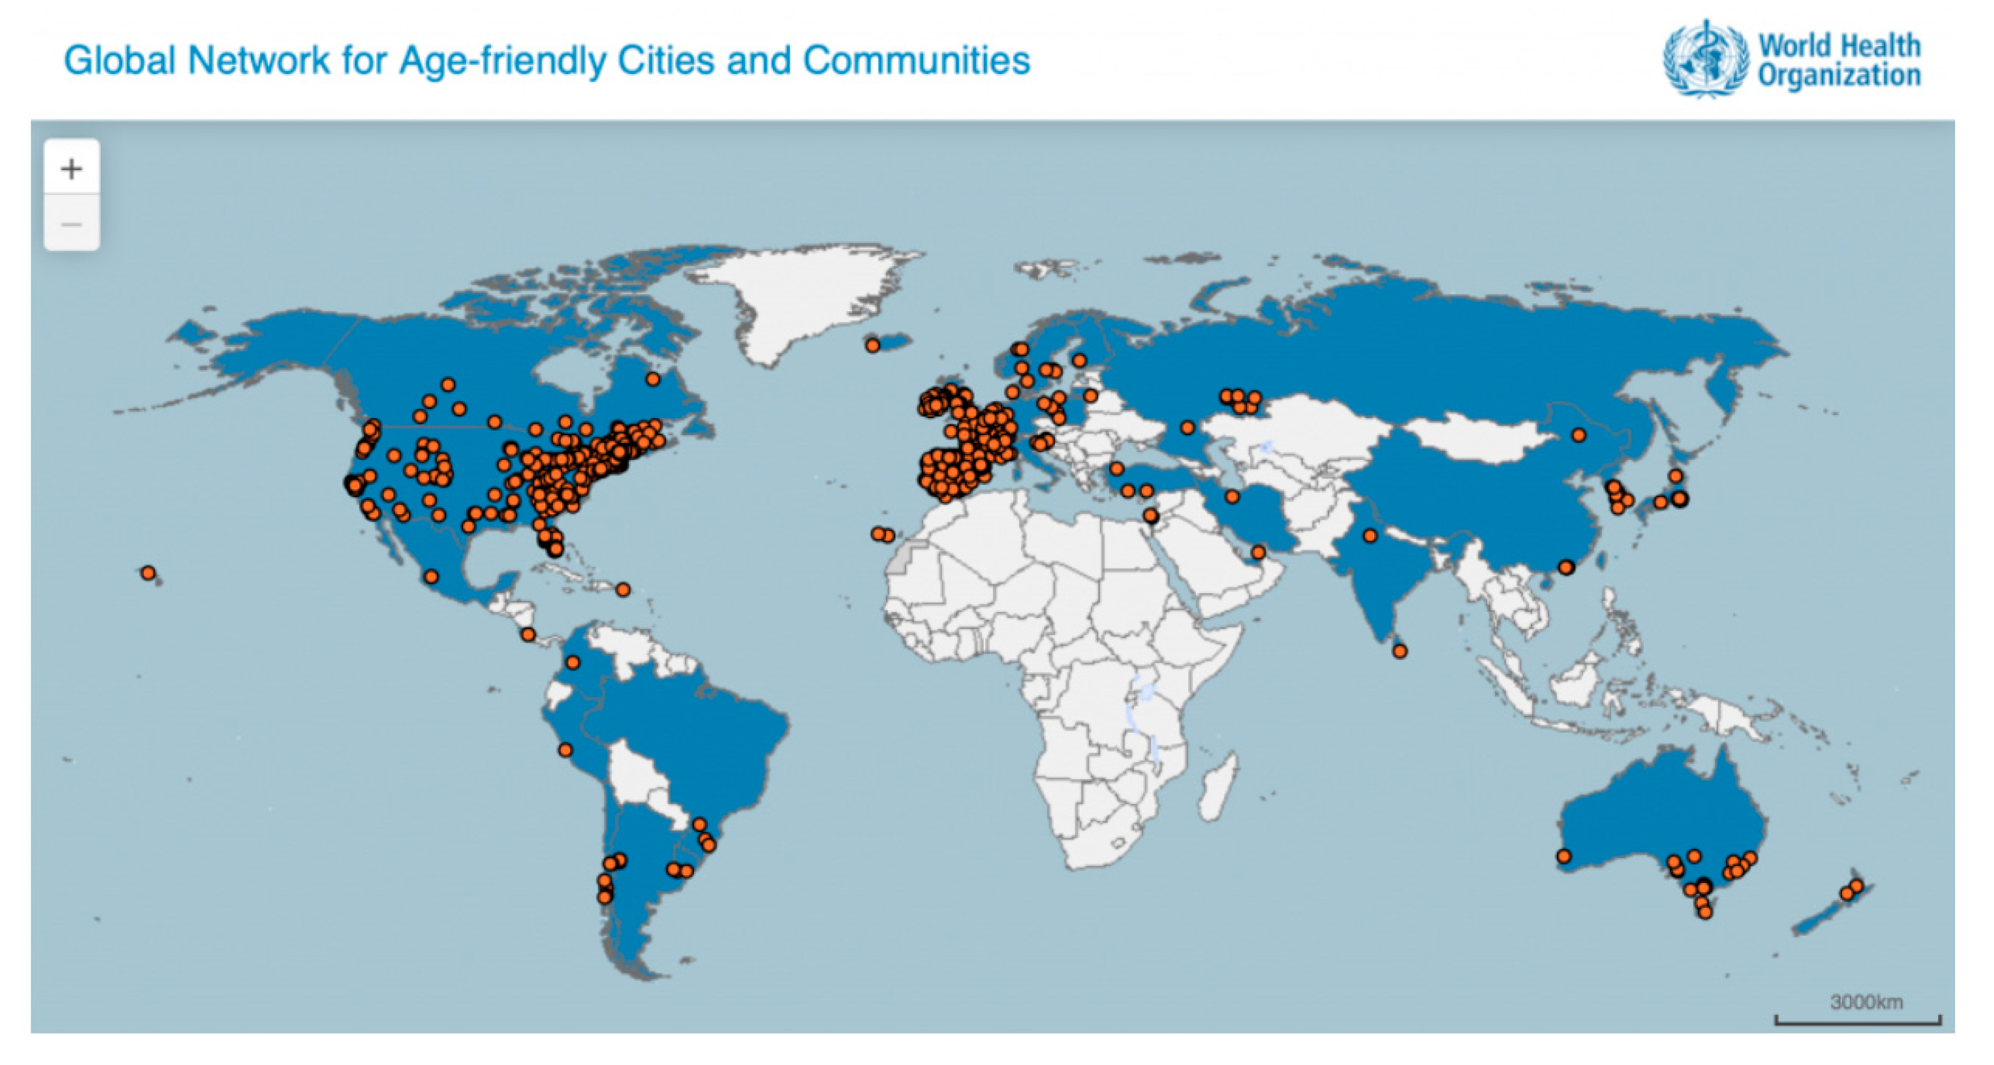The image size is (1994, 1065).
Task: Select the marker in northern India
Action: (x=1370, y=535)
